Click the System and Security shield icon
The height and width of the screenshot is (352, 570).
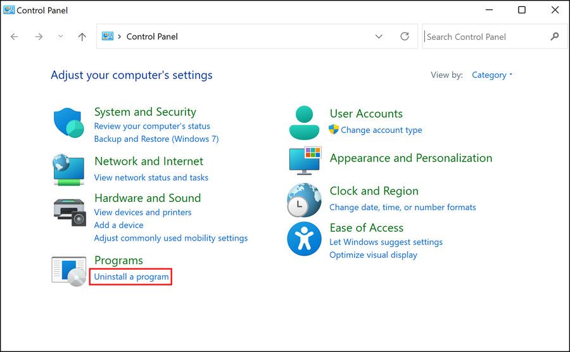click(x=68, y=122)
